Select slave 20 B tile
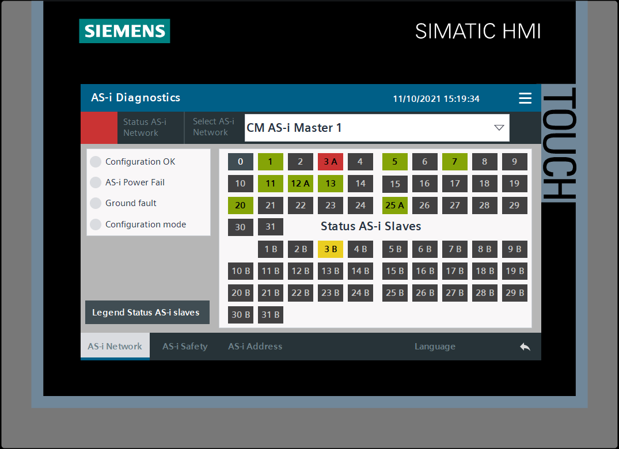619x449 pixels. (x=241, y=293)
